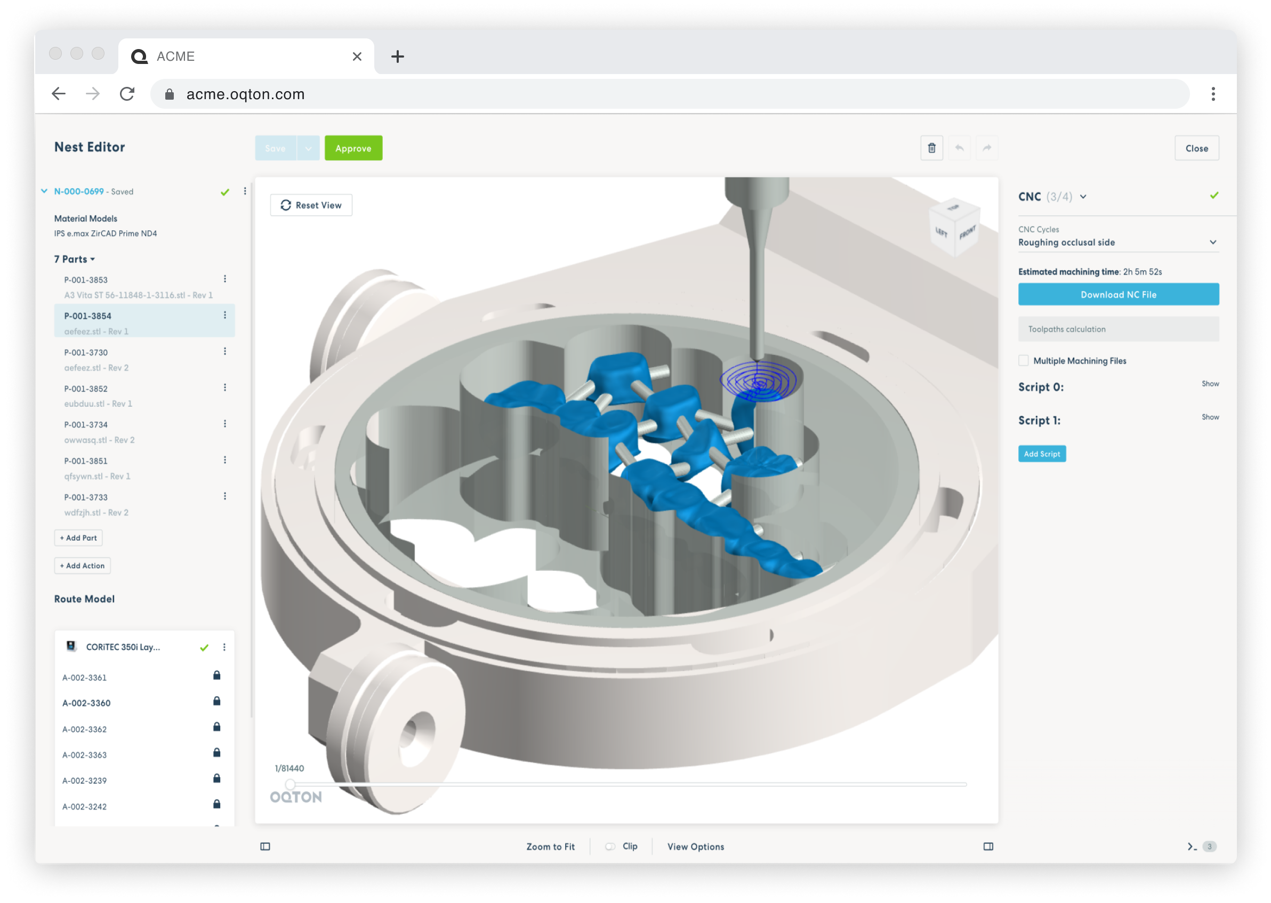Click the redo arrow icon
Image resolution: width=1271 pixels, height=903 pixels.
986,148
